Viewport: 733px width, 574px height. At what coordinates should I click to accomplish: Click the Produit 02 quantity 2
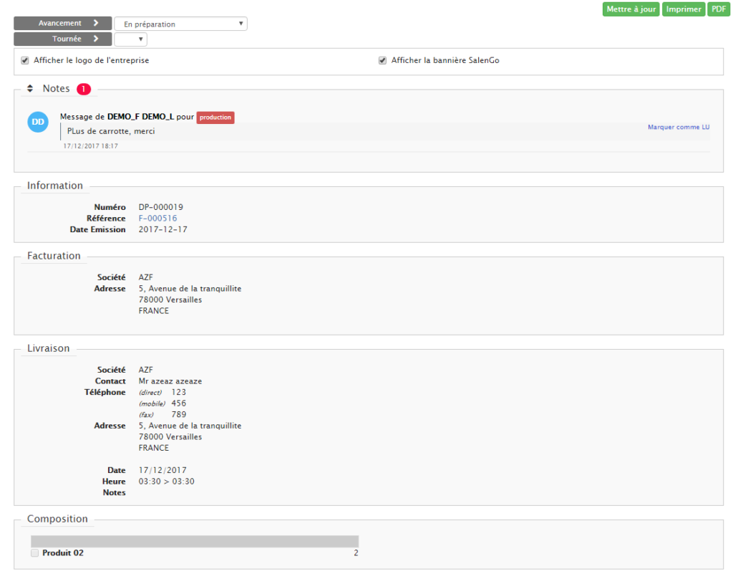[x=356, y=553]
